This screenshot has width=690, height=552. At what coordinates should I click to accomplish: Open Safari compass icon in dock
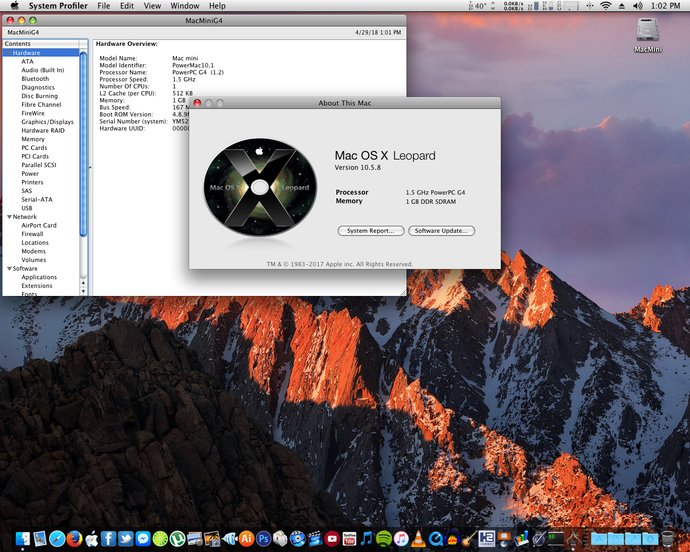pos(57,539)
